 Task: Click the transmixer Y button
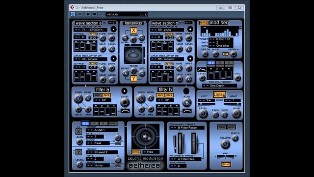pyautogui.click(x=133, y=79)
